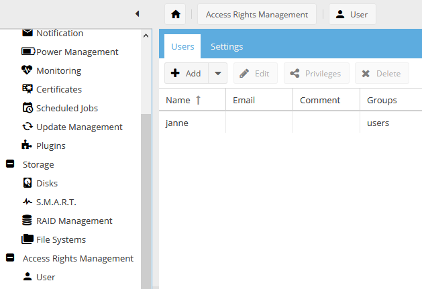Expand the Add button dropdown arrow
Viewport: 422px width, 289px height.
coord(217,74)
